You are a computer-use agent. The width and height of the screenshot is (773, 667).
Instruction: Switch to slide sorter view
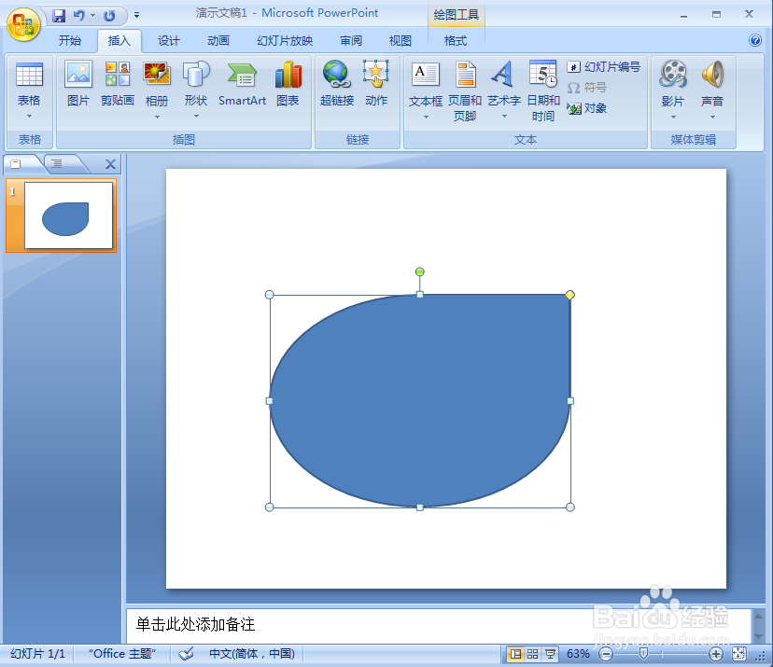tap(532, 654)
